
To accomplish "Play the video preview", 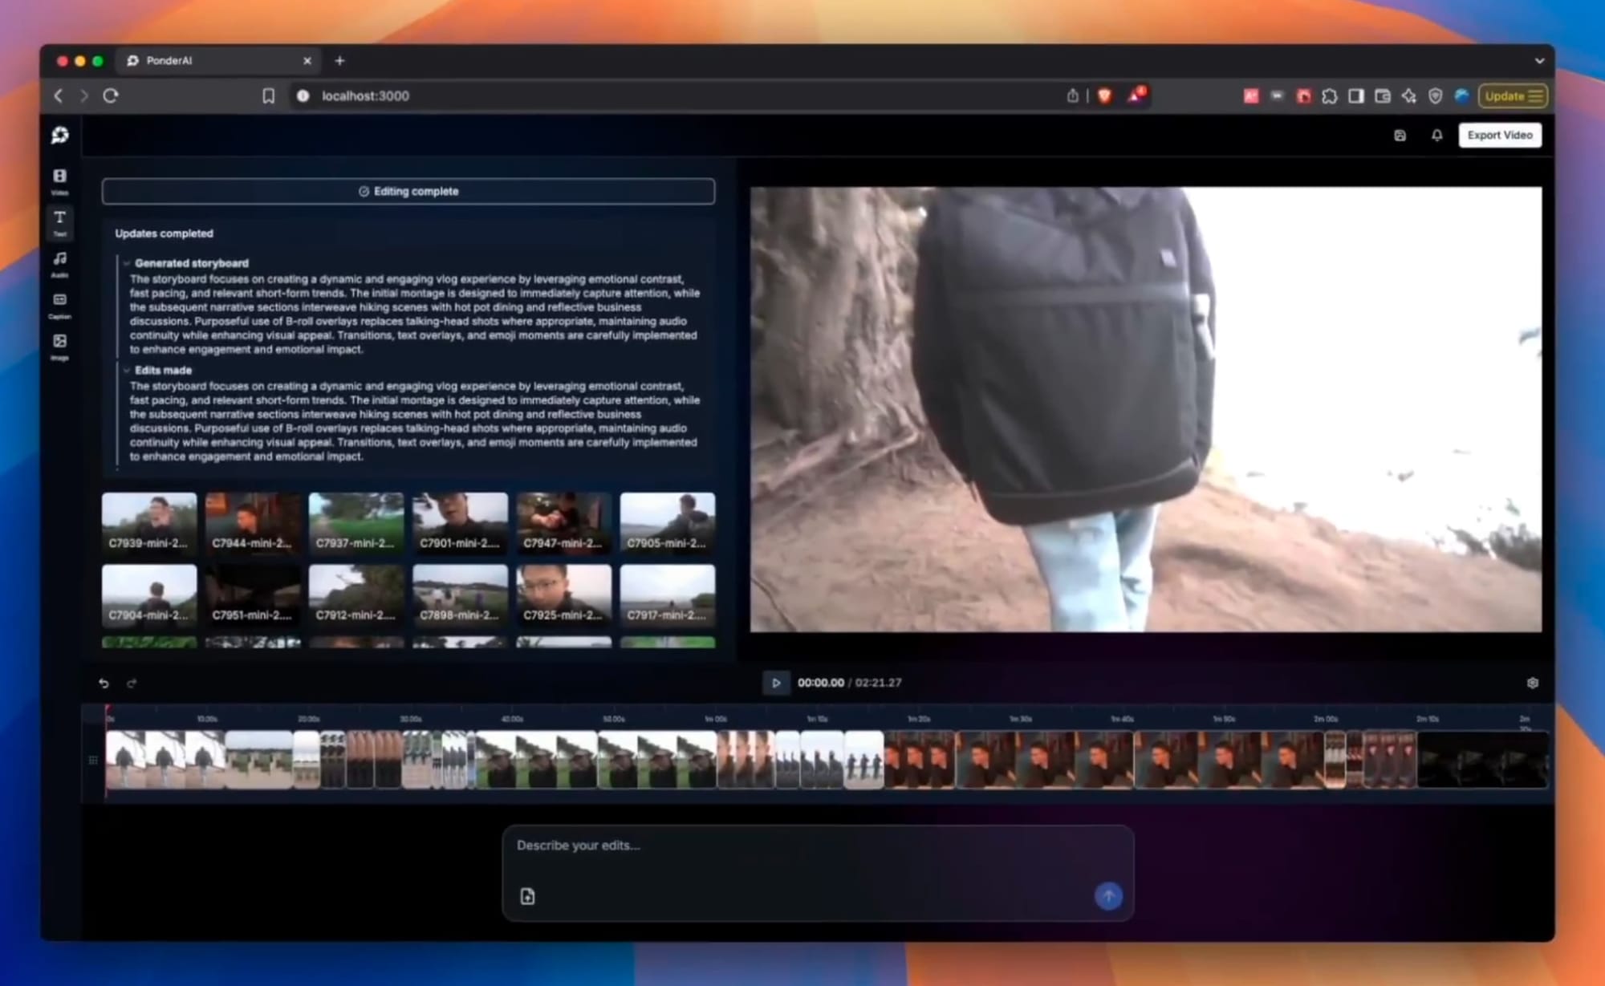I will click(775, 683).
